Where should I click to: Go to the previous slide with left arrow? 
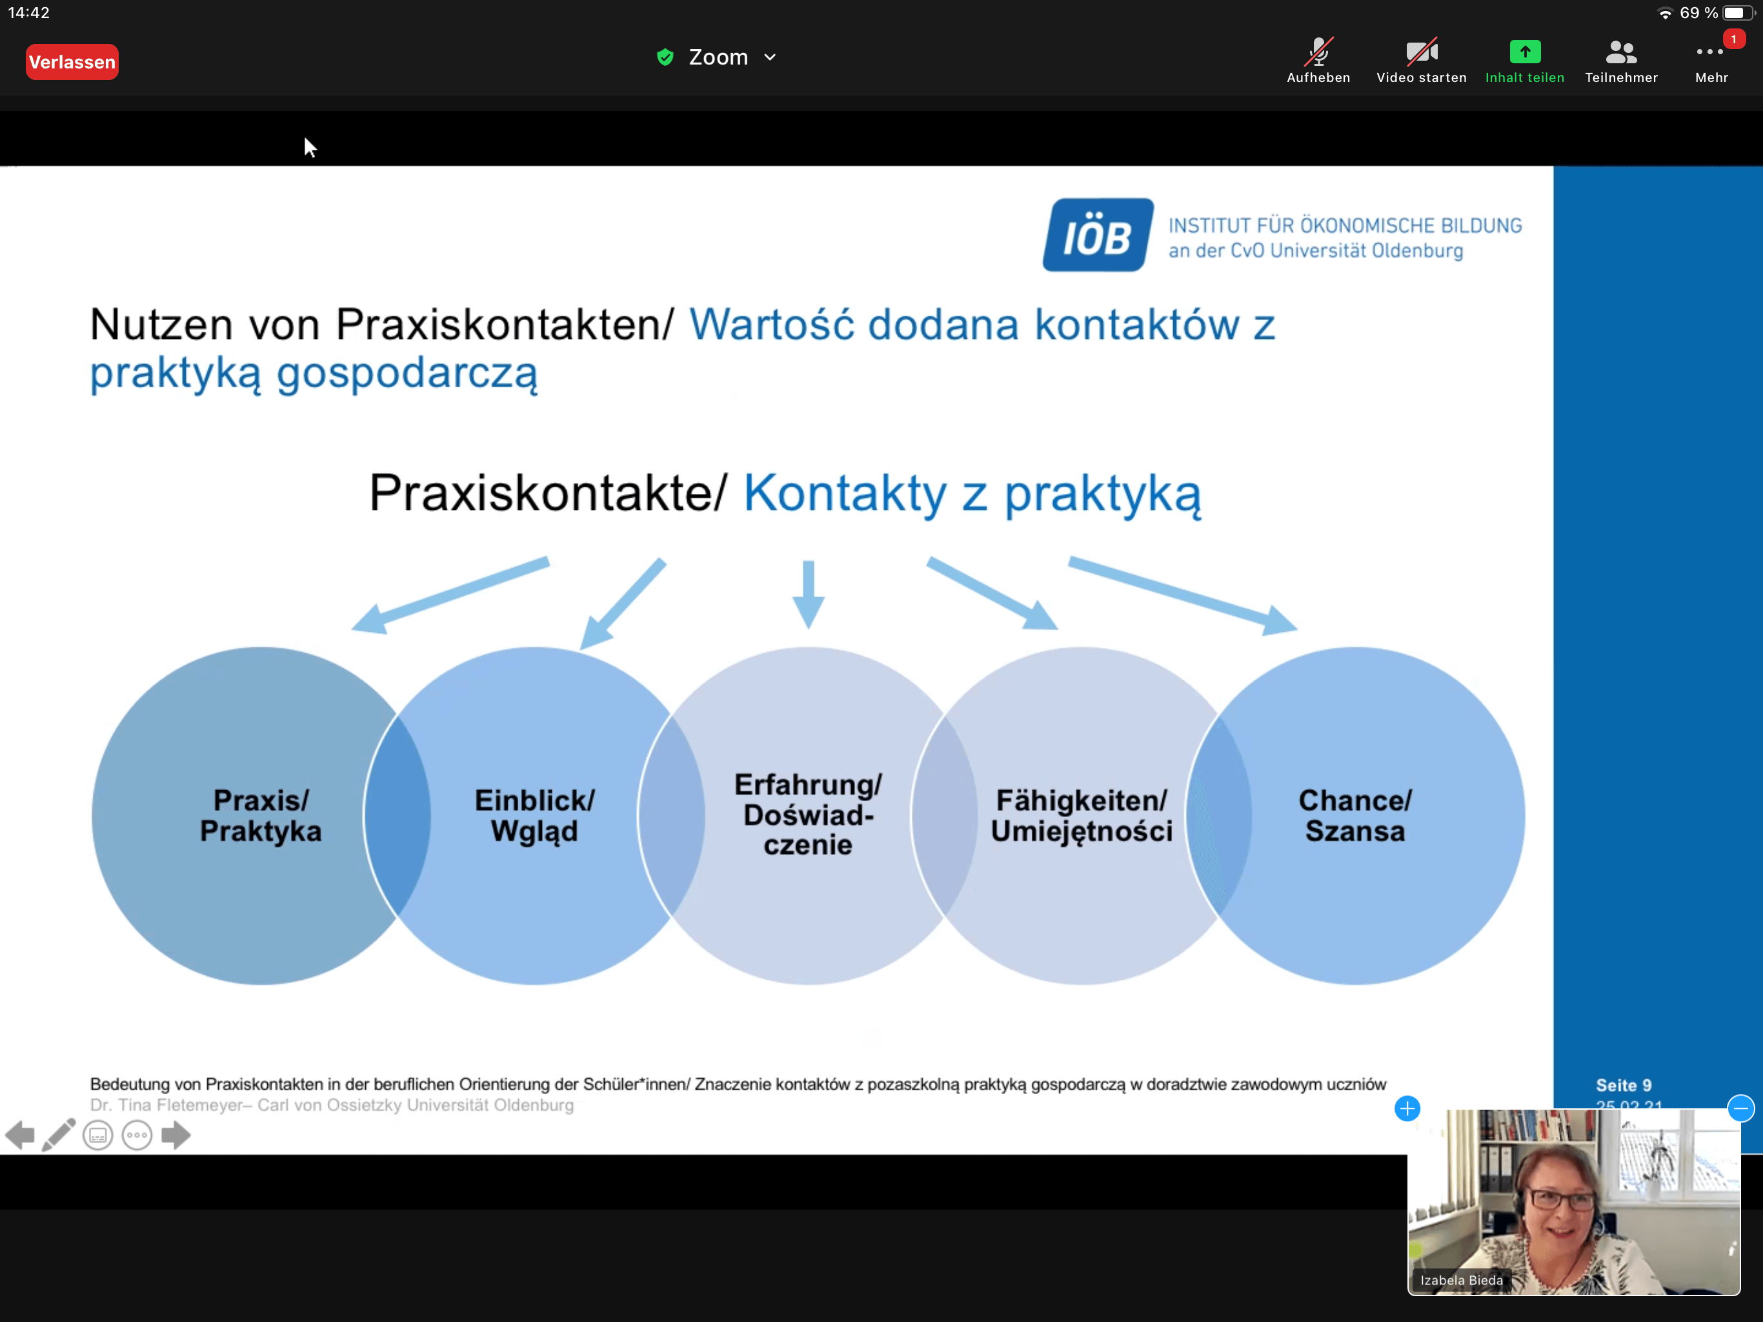click(x=20, y=1135)
